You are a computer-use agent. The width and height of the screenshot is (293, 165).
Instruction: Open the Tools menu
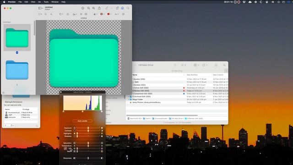coord(46,2)
